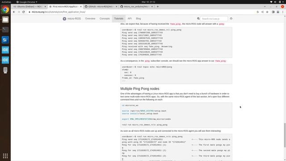
Task: Open Overview in site navigation
Action: pos(90,19)
